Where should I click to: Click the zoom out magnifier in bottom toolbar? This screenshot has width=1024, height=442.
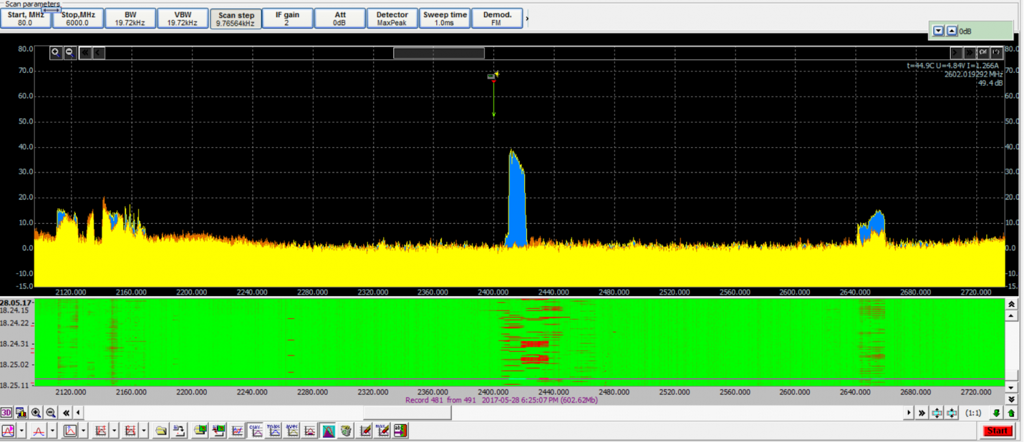click(51, 413)
